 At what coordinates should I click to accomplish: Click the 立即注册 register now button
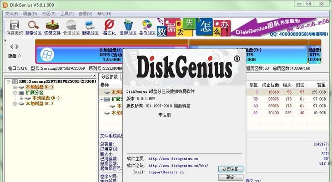[231, 169]
